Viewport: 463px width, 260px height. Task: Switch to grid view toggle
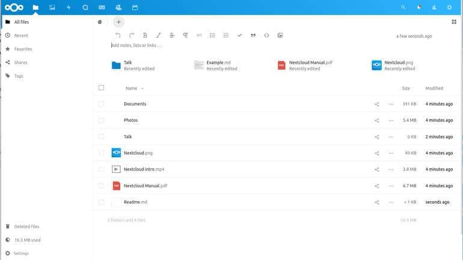(x=454, y=22)
